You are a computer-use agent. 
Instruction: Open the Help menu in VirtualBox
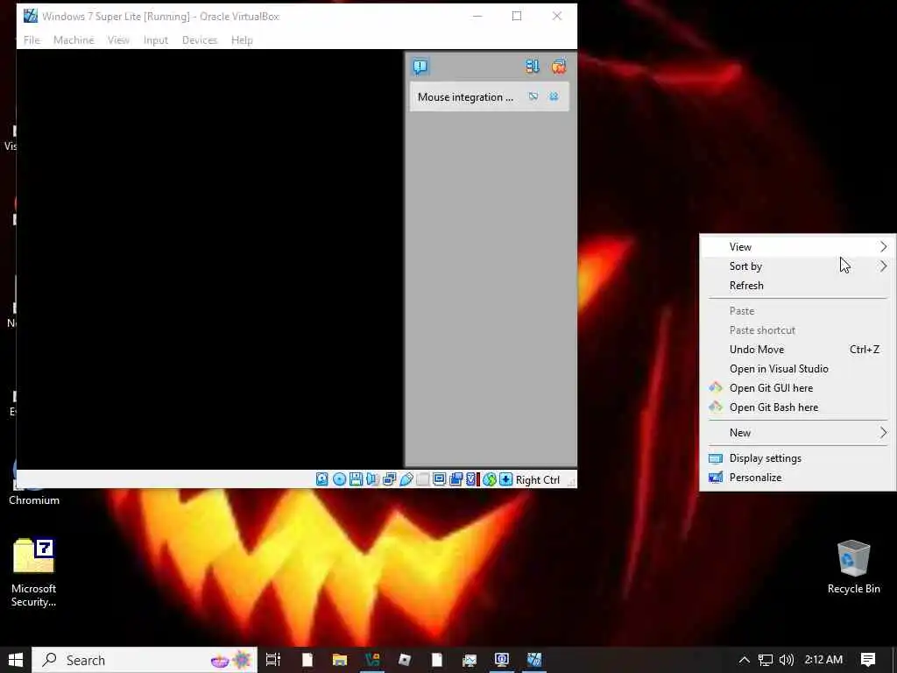pos(242,40)
